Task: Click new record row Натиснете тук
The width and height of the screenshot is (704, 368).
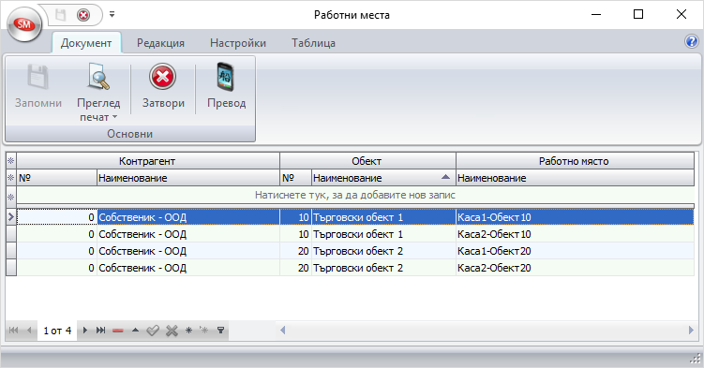Action: pyautogui.click(x=355, y=196)
